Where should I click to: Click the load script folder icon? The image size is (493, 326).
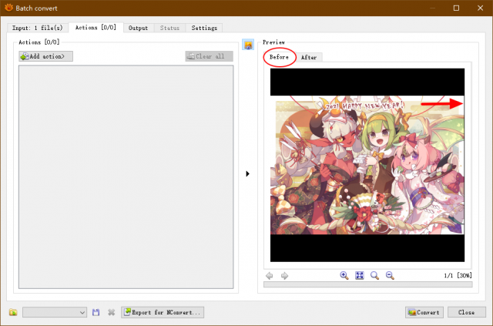[13, 312]
